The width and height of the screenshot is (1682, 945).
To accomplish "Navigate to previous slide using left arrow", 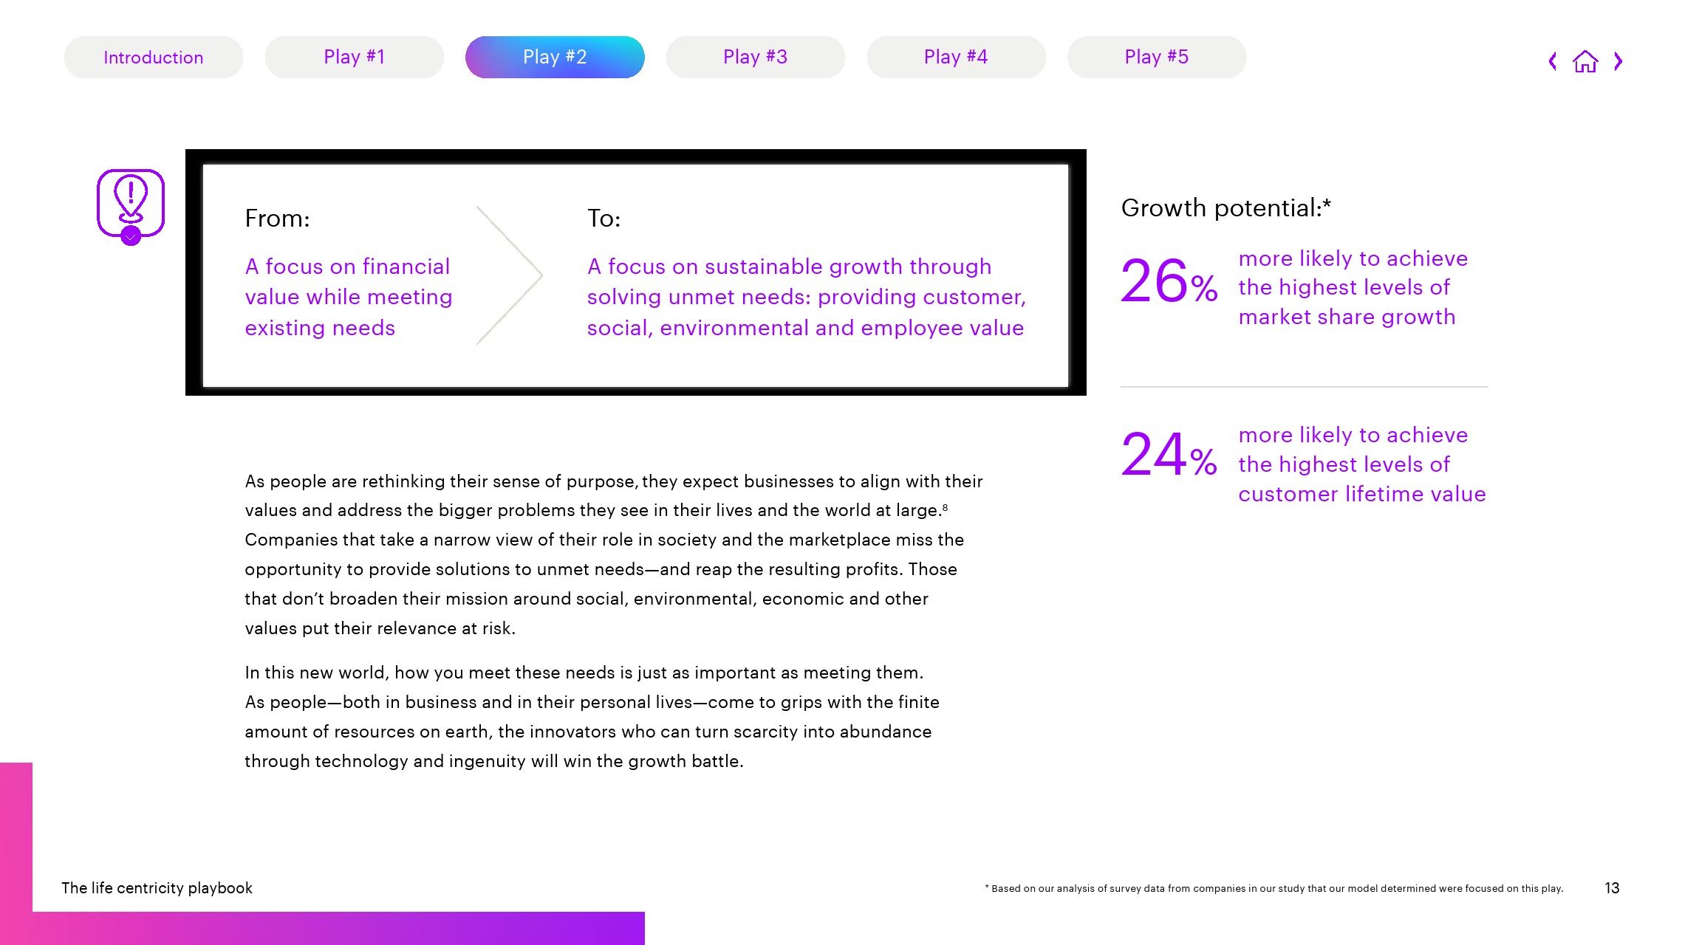I will pyautogui.click(x=1553, y=60).
